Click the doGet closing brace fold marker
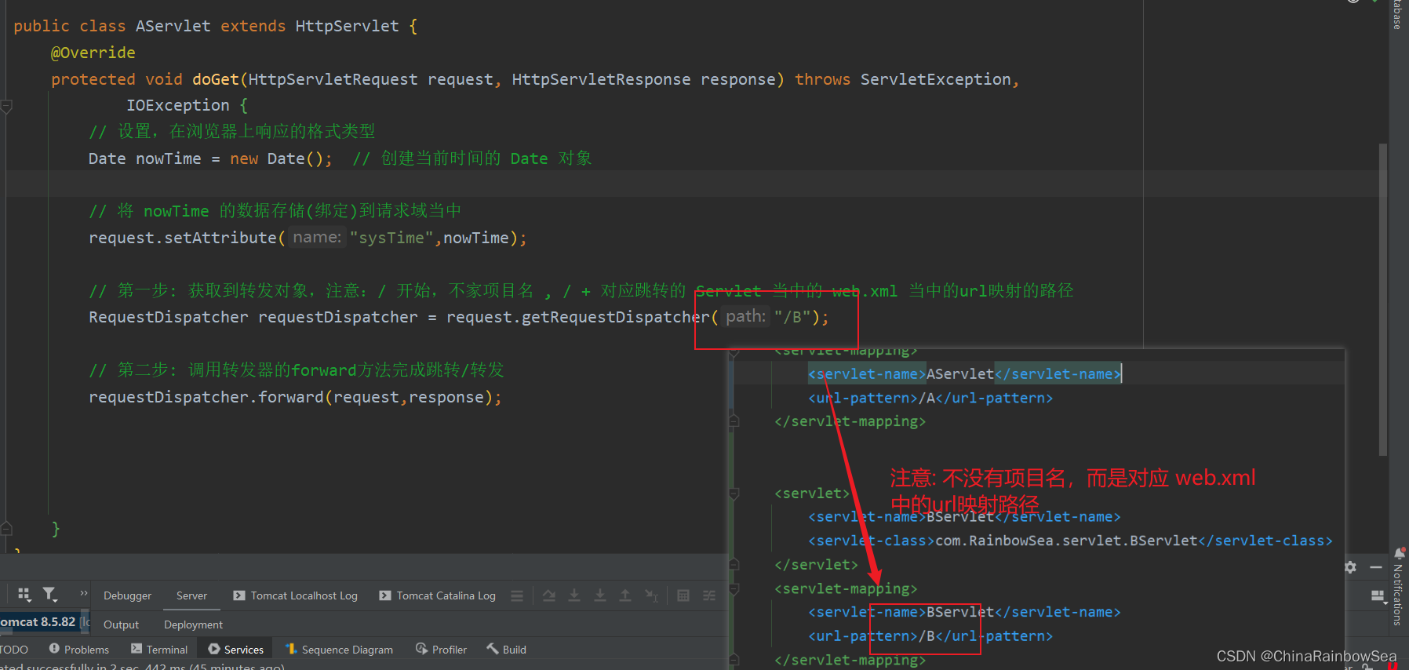The width and height of the screenshot is (1409, 670). pos(6,528)
